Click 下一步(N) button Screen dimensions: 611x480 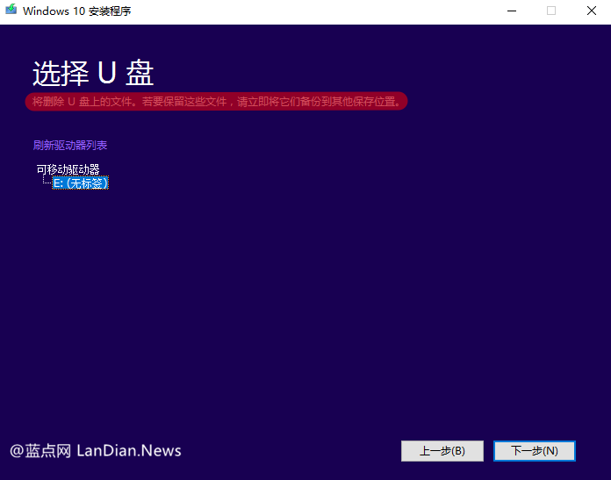pyautogui.click(x=535, y=451)
